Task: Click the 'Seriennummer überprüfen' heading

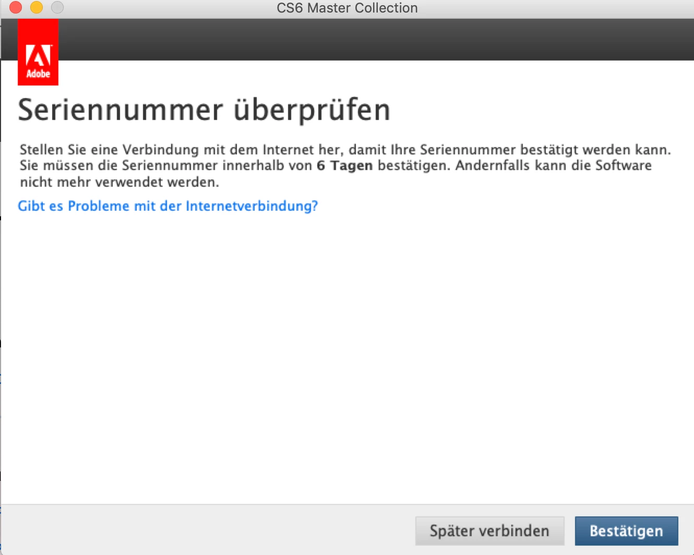Action: [x=204, y=111]
